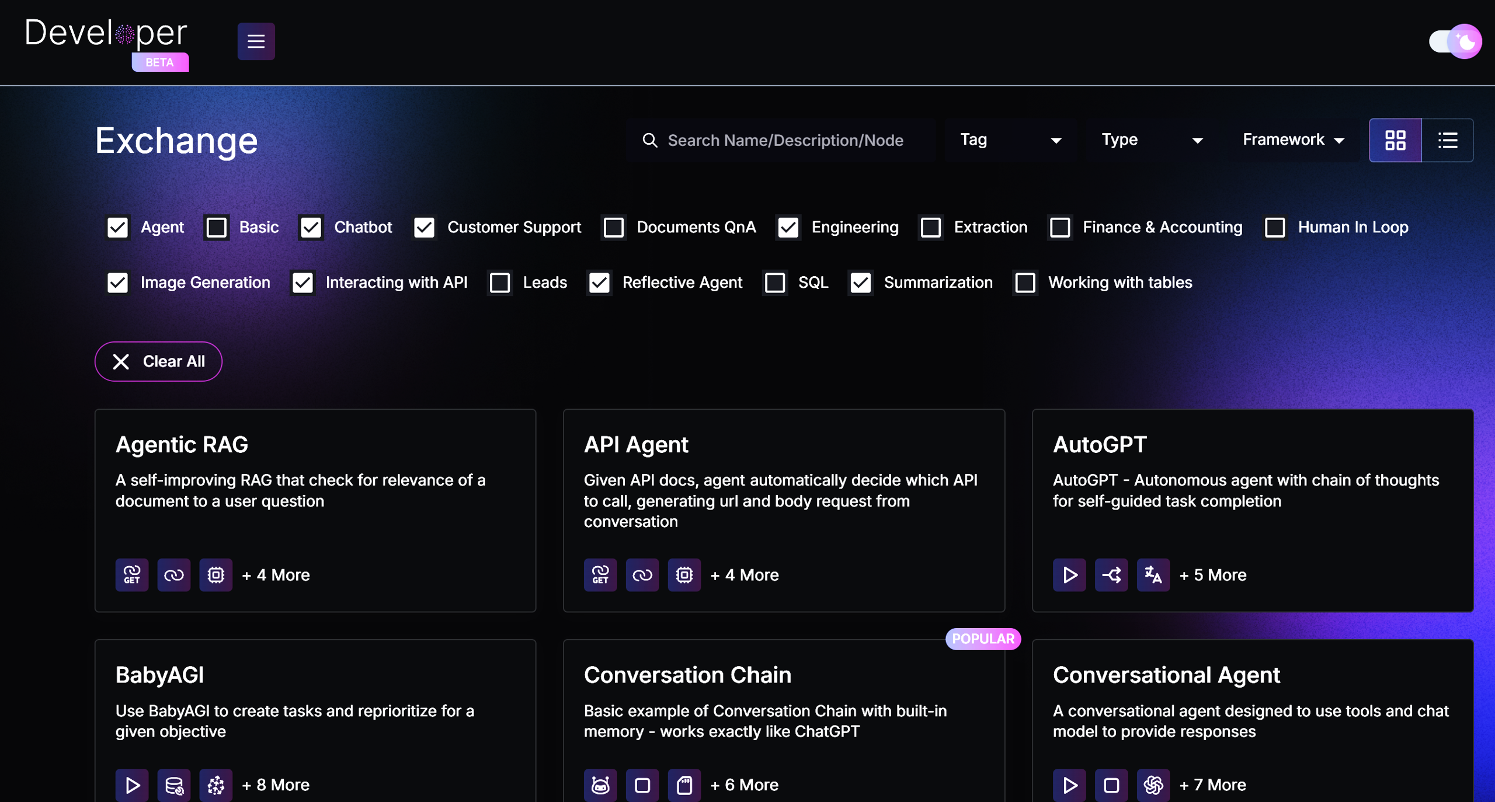Focus the Search Name/Description/Node field
This screenshot has height=802, width=1495.
tap(785, 140)
